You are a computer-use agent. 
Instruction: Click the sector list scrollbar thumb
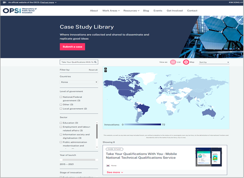(x=97, y=131)
